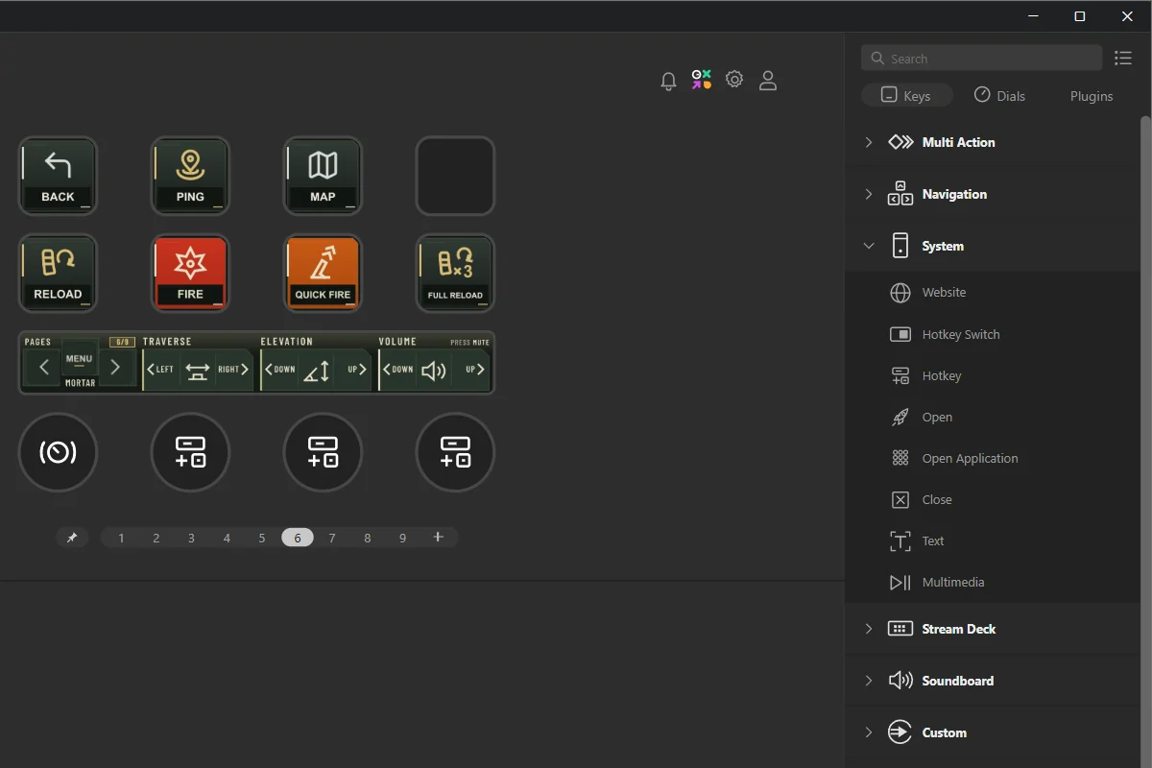Viewport: 1152px width, 768px height.
Task: Select the Text action
Action: [x=992, y=540]
